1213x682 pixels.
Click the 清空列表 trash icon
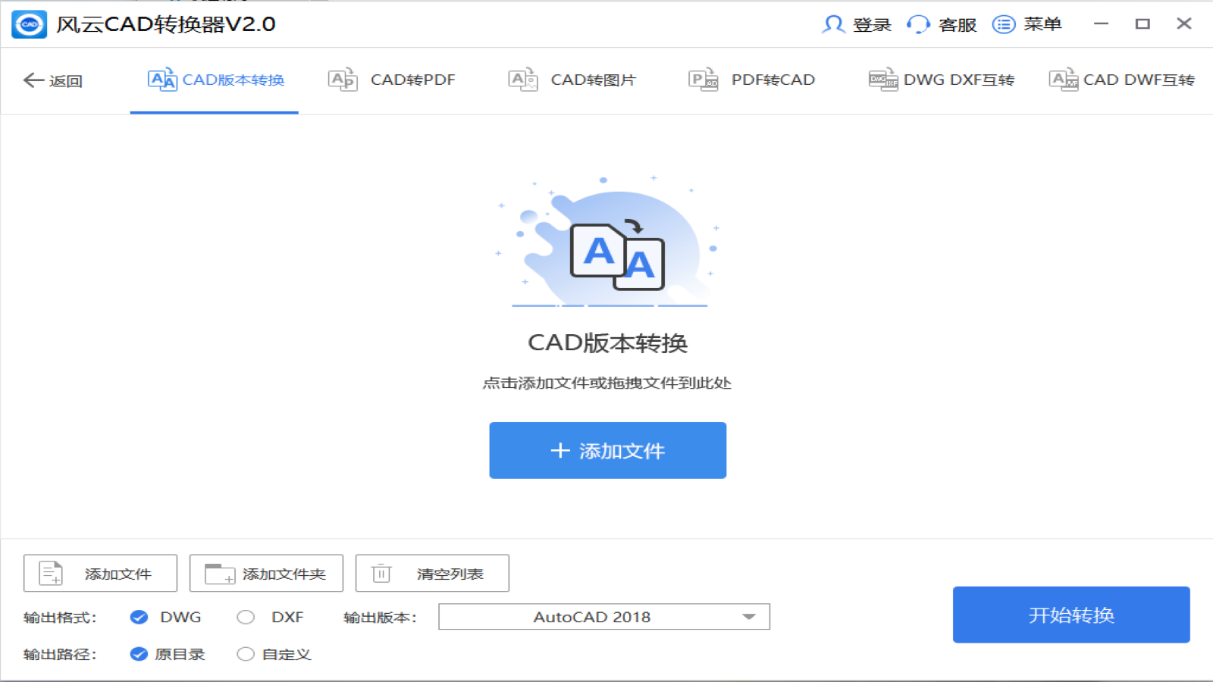382,573
